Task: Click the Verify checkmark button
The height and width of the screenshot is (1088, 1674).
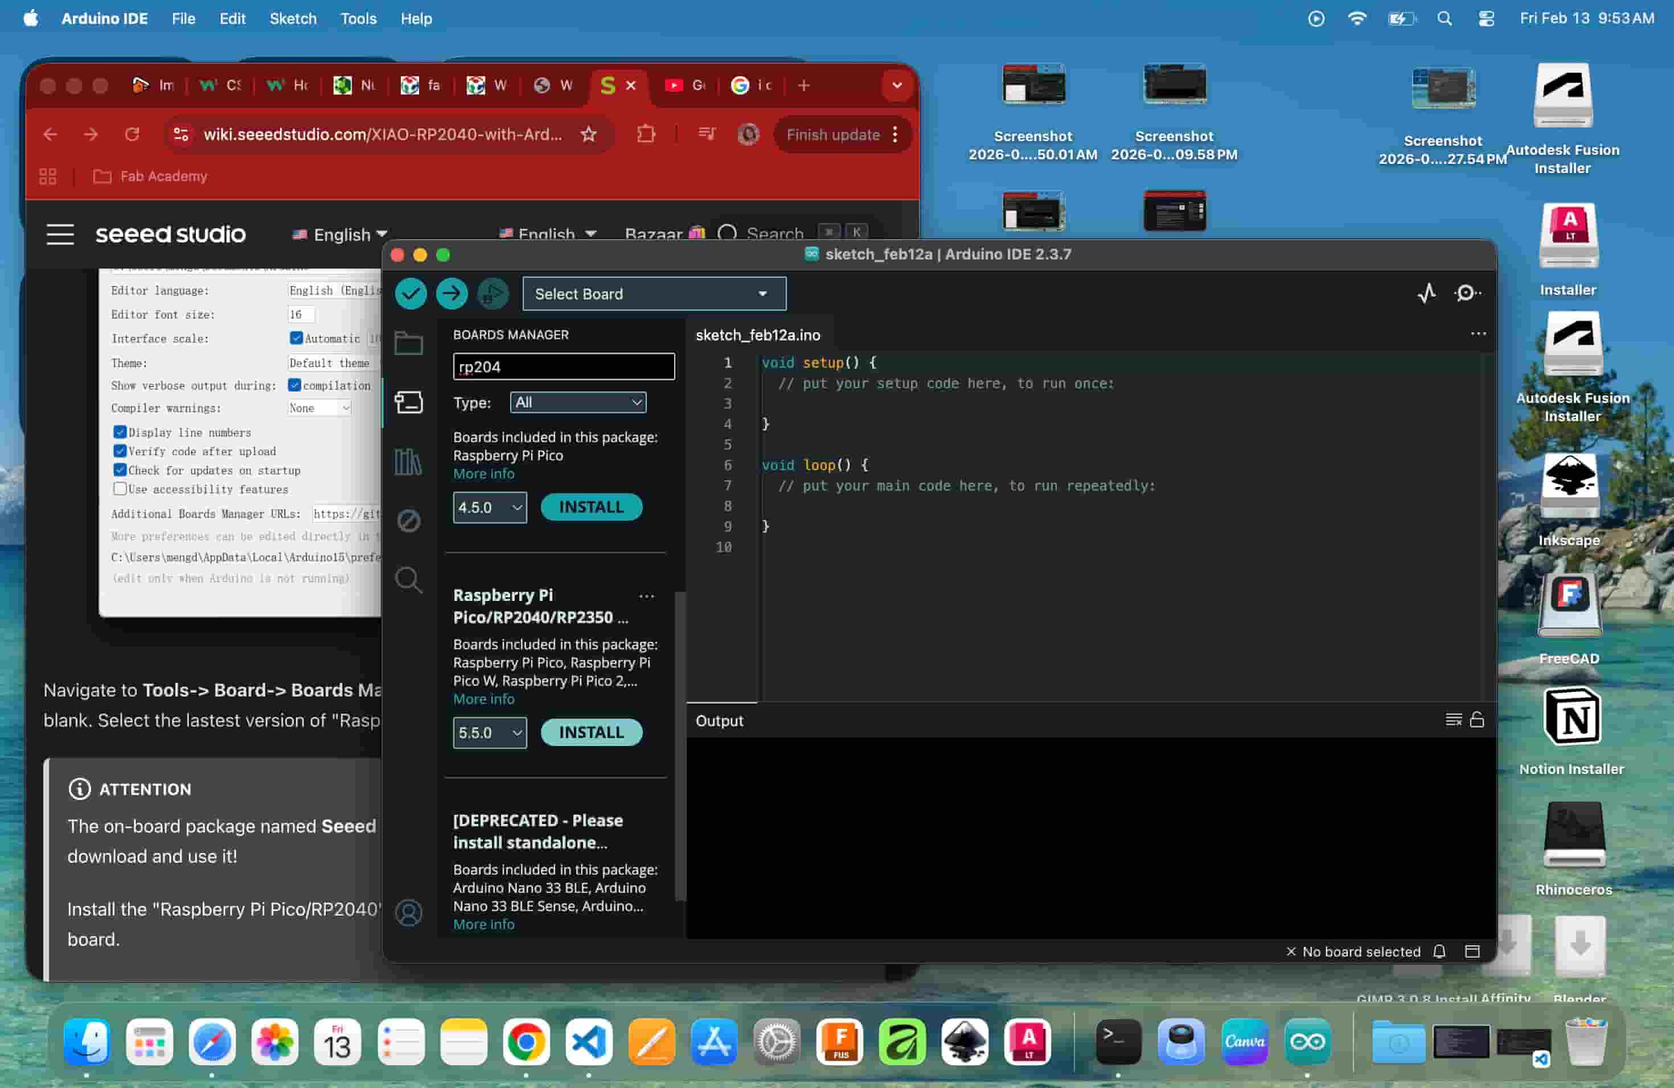Action: pos(411,294)
